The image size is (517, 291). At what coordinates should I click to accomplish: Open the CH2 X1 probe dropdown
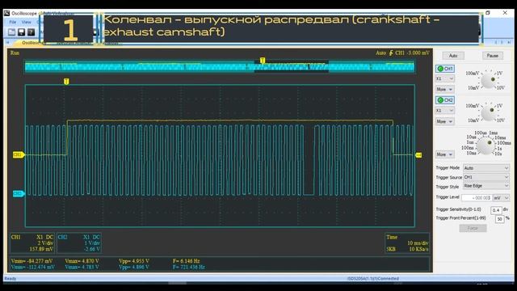coord(445,110)
